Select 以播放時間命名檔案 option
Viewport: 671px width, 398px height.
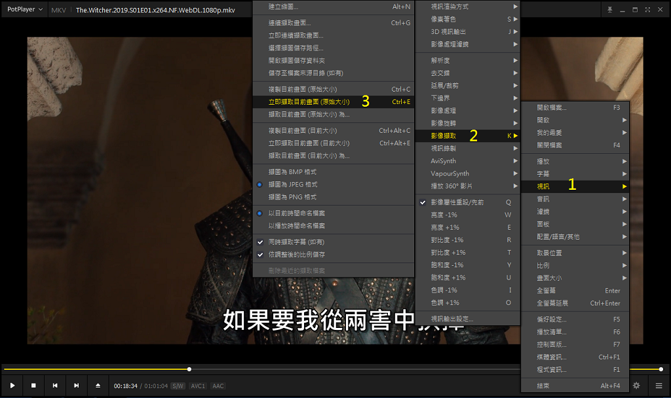[334, 225]
